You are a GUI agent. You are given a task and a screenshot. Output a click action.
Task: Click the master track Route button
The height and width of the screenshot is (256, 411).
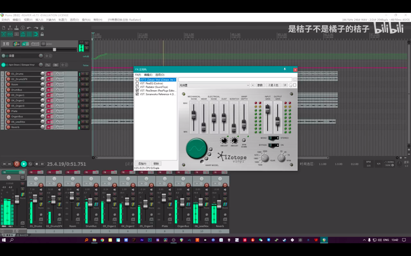(17, 44)
